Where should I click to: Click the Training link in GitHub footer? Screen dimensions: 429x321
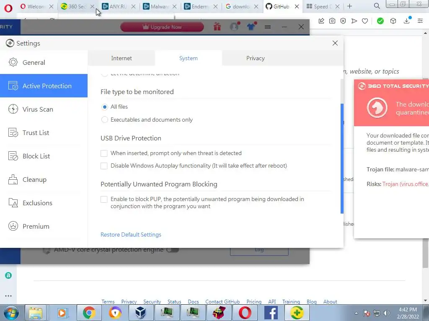coord(291,302)
